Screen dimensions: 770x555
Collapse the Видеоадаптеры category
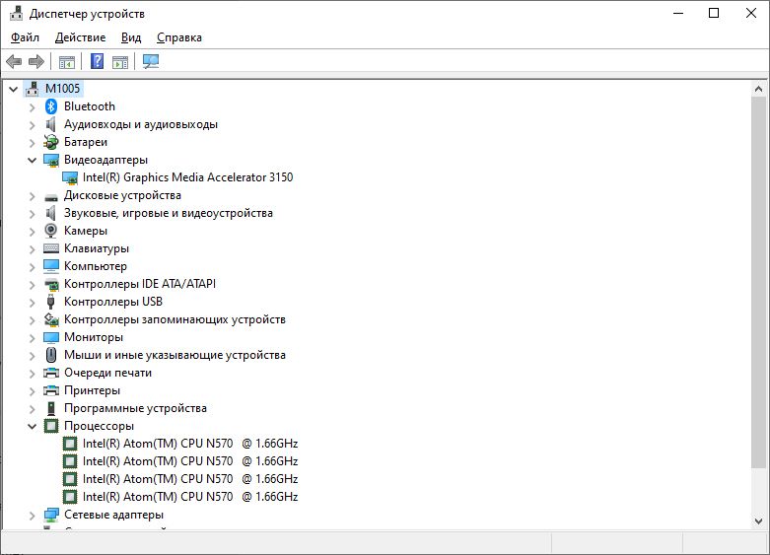[x=32, y=160]
